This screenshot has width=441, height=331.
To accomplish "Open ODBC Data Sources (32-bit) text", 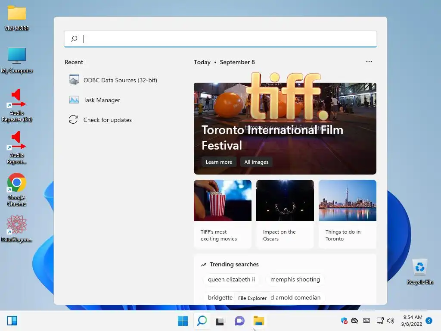I will 120,80.
